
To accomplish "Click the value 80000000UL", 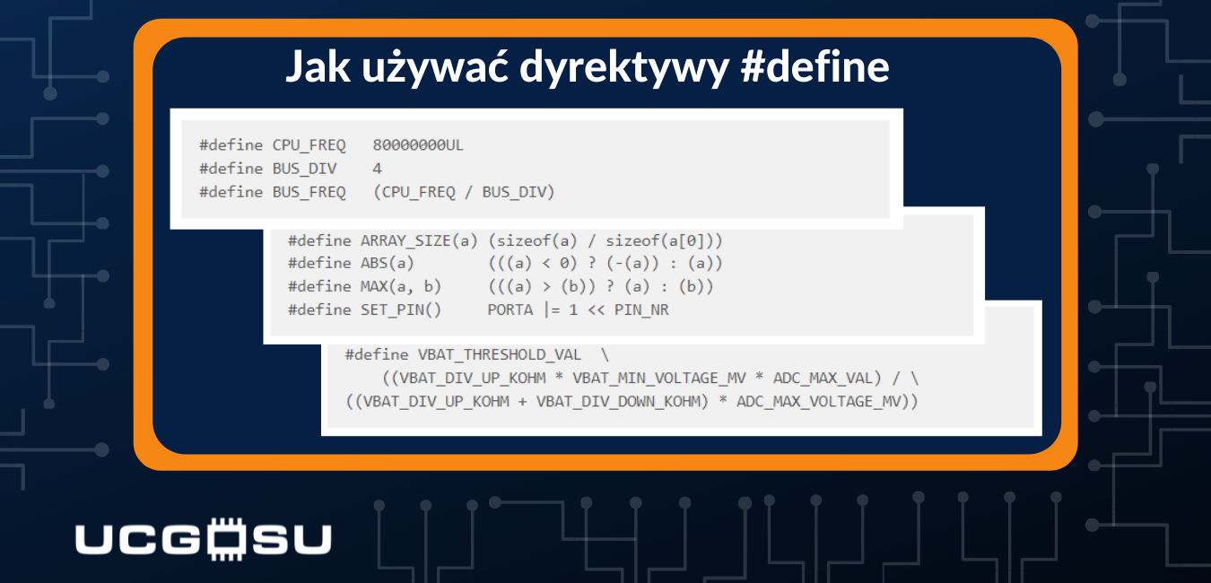I will coord(418,144).
